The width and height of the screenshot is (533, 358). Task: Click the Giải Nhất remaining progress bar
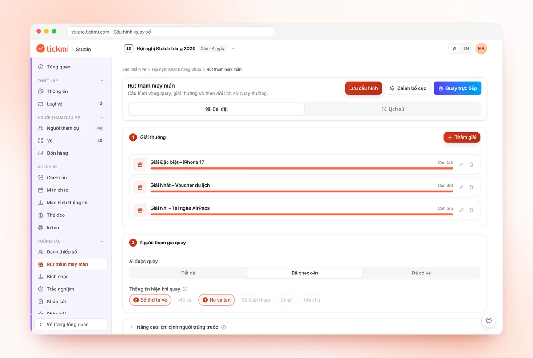(x=302, y=191)
